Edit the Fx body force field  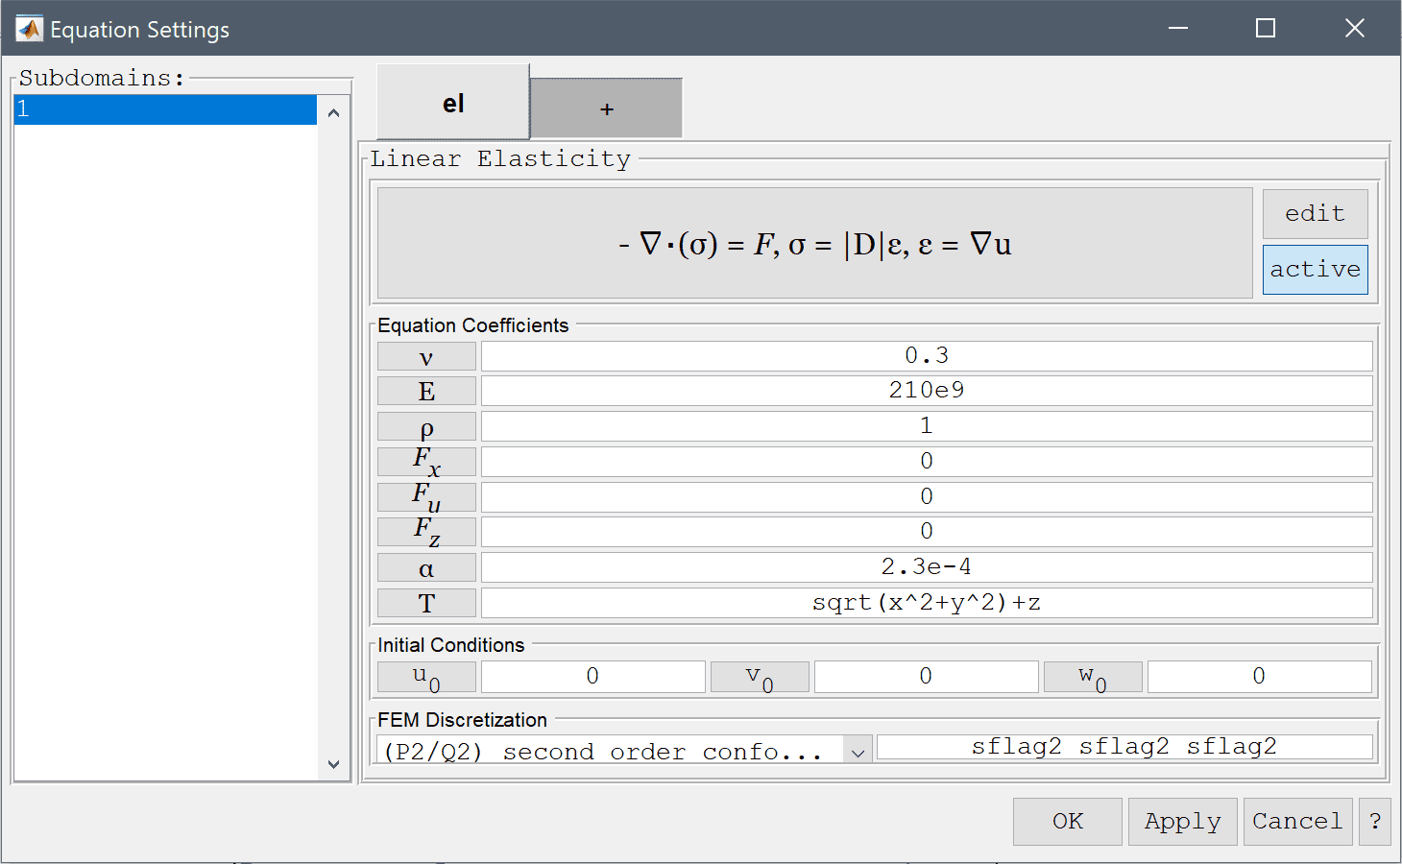tap(927, 462)
